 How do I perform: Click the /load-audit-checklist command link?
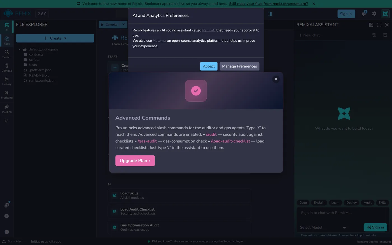coord(230,141)
